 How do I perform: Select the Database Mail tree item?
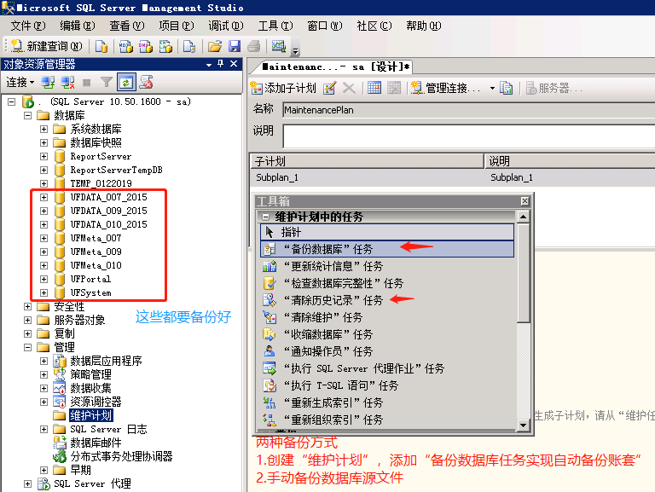point(96,443)
